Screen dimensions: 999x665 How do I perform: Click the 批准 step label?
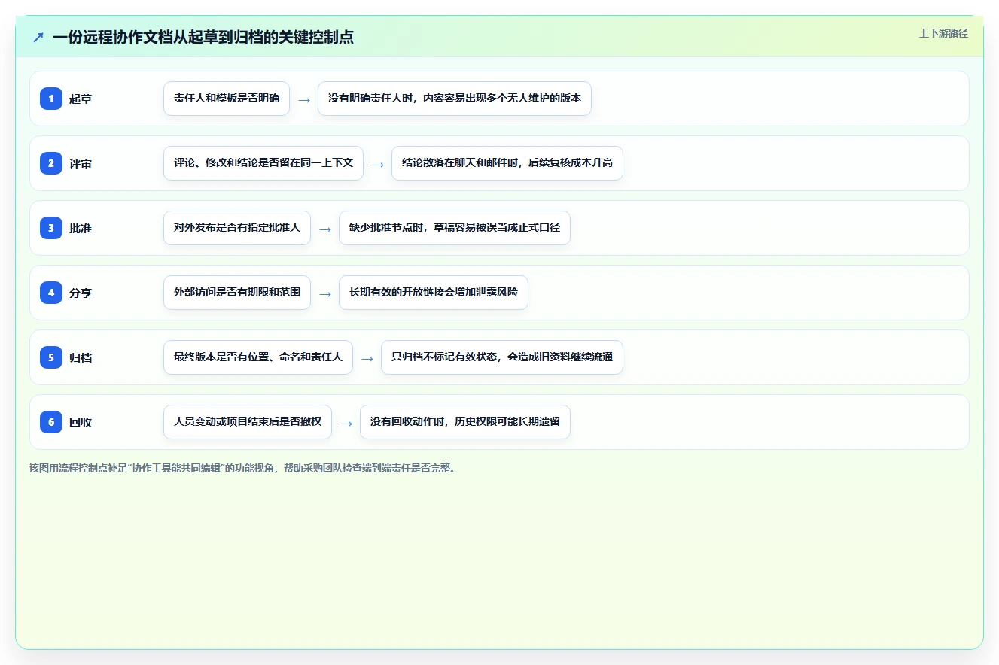point(81,228)
